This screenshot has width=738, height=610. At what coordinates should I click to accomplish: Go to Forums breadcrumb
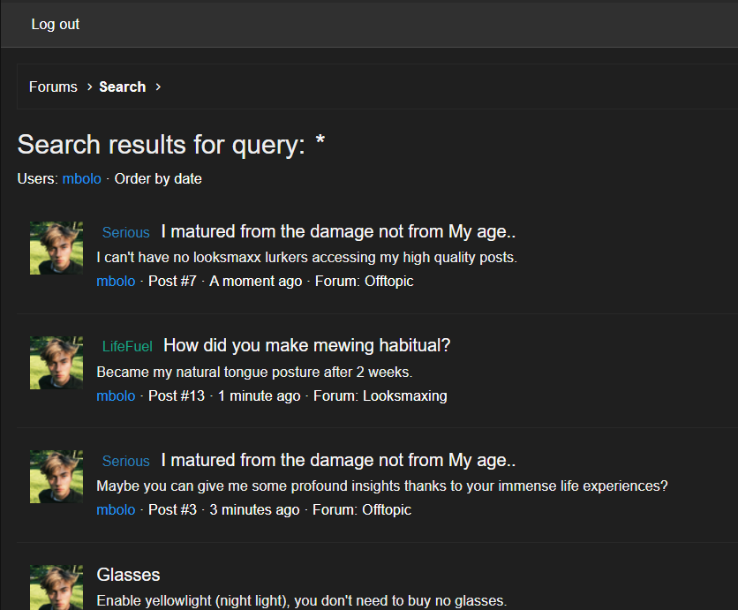[53, 87]
